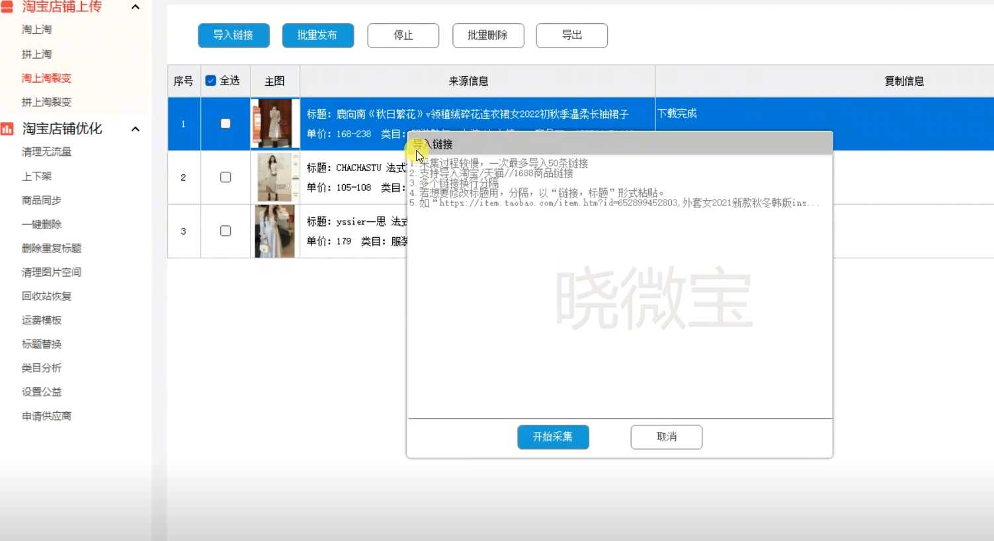Image resolution: width=994 pixels, height=541 pixels.
Task: Open 回收站恢复 option
Action: point(46,296)
